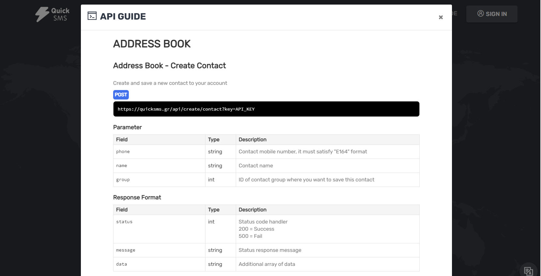Click the translate icon at bottom right

click(528, 271)
